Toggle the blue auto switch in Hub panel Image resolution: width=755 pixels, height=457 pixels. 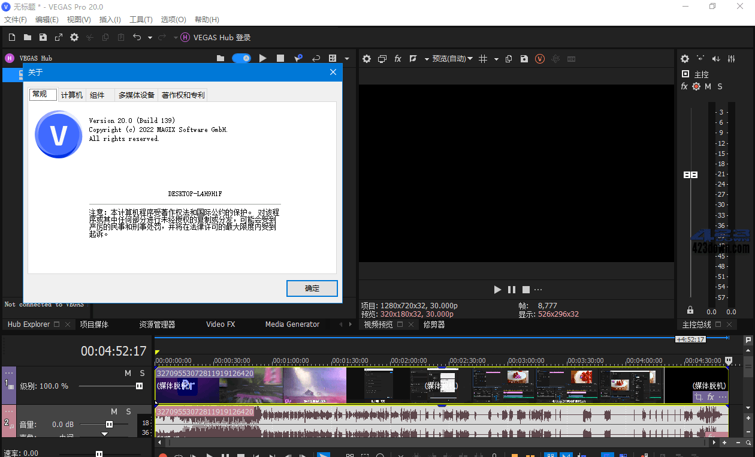tap(241, 58)
